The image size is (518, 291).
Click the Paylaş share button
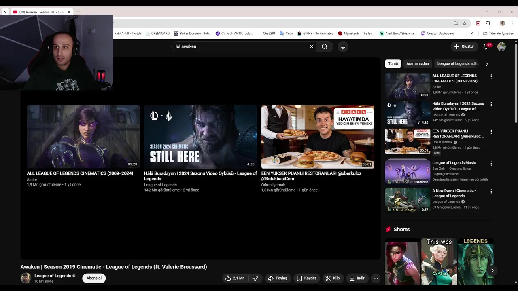(x=278, y=278)
